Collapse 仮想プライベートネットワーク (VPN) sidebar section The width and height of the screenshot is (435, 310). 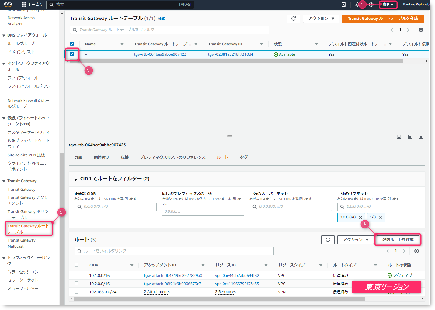pos(4,118)
